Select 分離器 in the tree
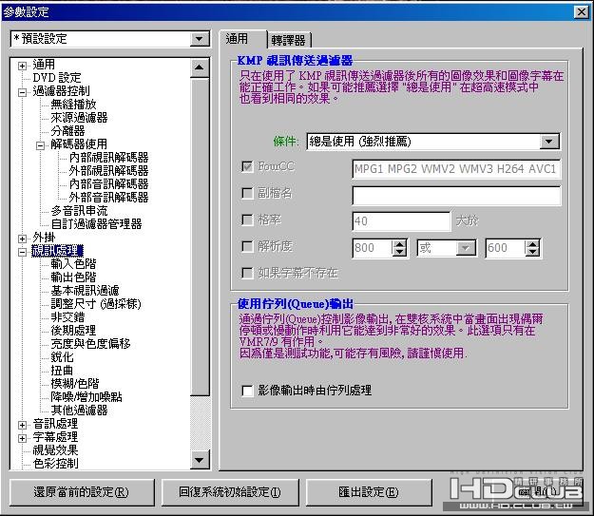The image size is (594, 516). click(x=67, y=131)
